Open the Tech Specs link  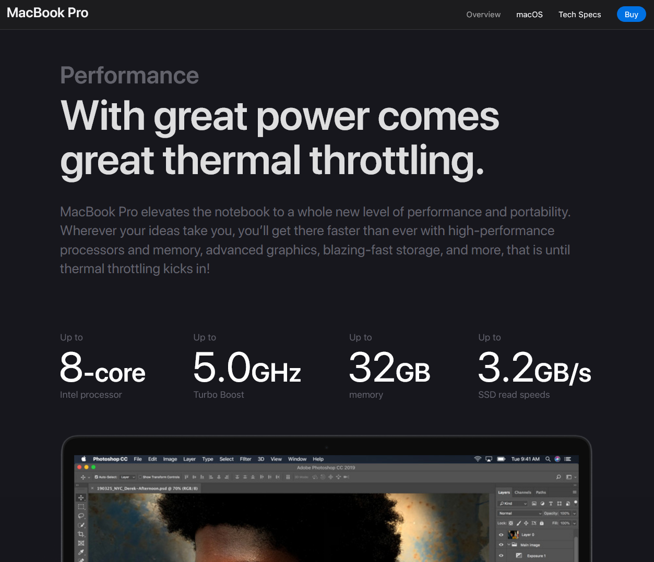[x=580, y=15]
